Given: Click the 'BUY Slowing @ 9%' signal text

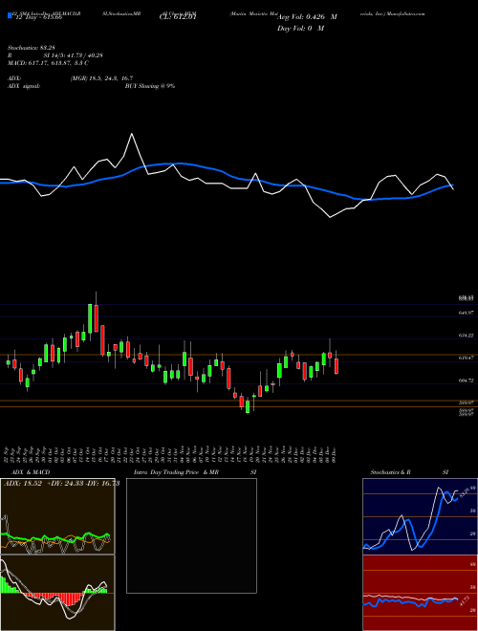Looking at the screenshot, I should coord(150,86).
